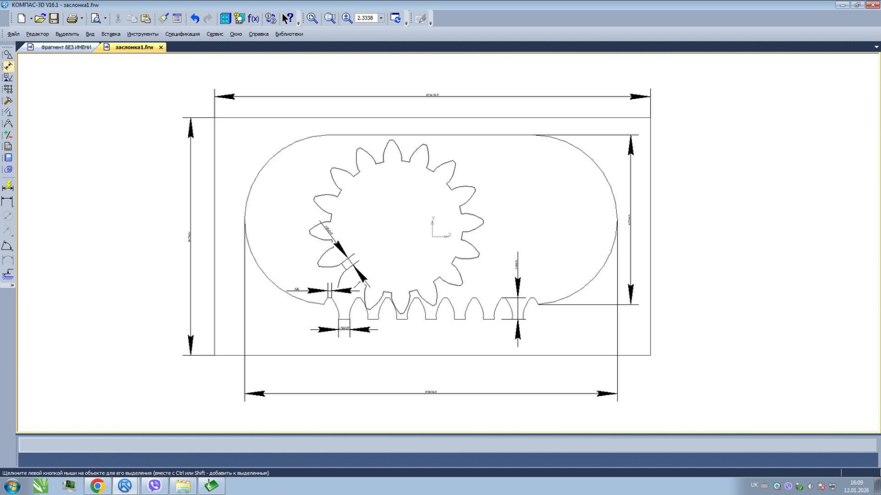Open the Variables f(x) panel

(253, 18)
